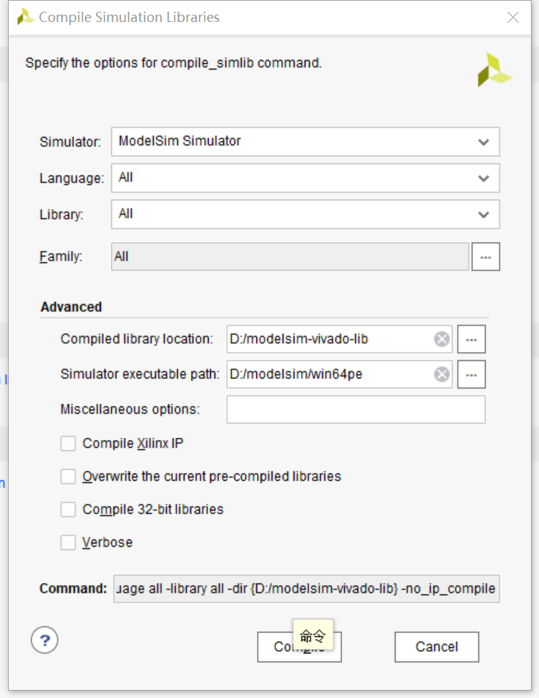This screenshot has height=698, width=539.
Task: Click the Library label
Action: [x=62, y=215]
